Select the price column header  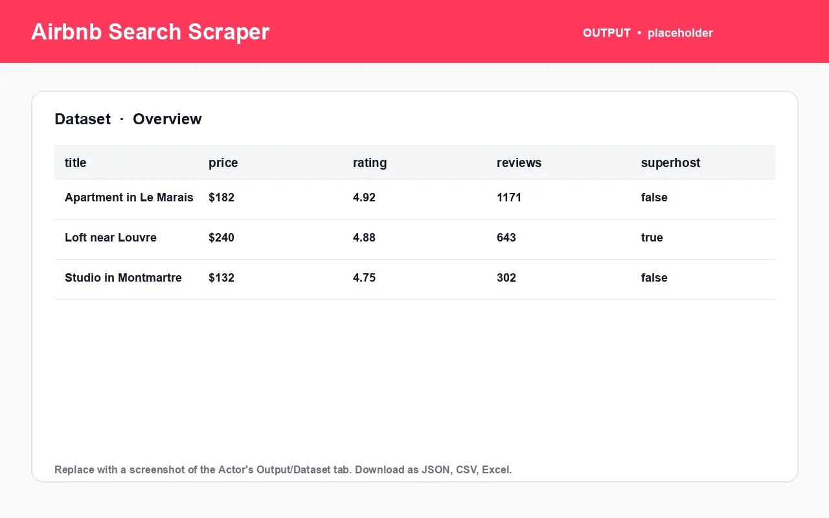(x=223, y=163)
